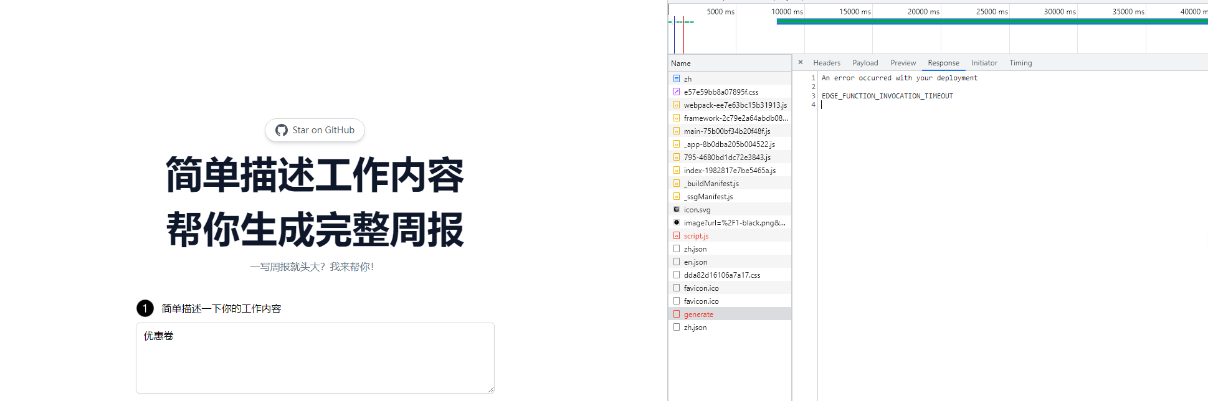1208x401 pixels.
Task: Select the _buildManifest.js request
Action: (730, 184)
